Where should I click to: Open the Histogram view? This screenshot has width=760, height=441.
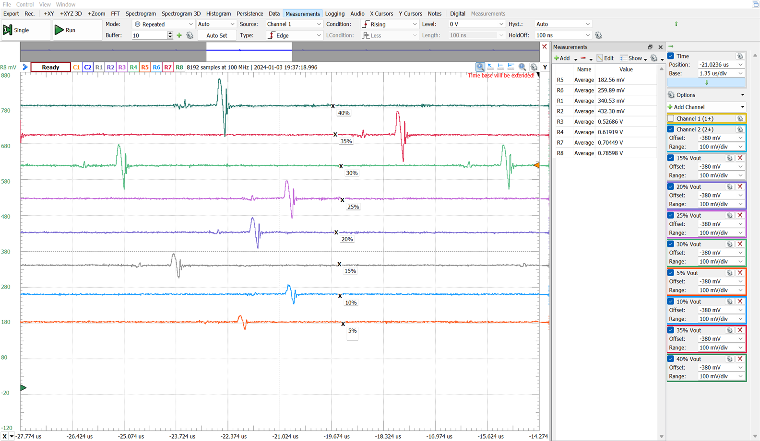point(218,13)
